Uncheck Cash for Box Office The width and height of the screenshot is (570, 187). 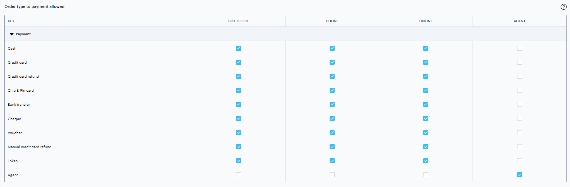(x=239, y=48)
